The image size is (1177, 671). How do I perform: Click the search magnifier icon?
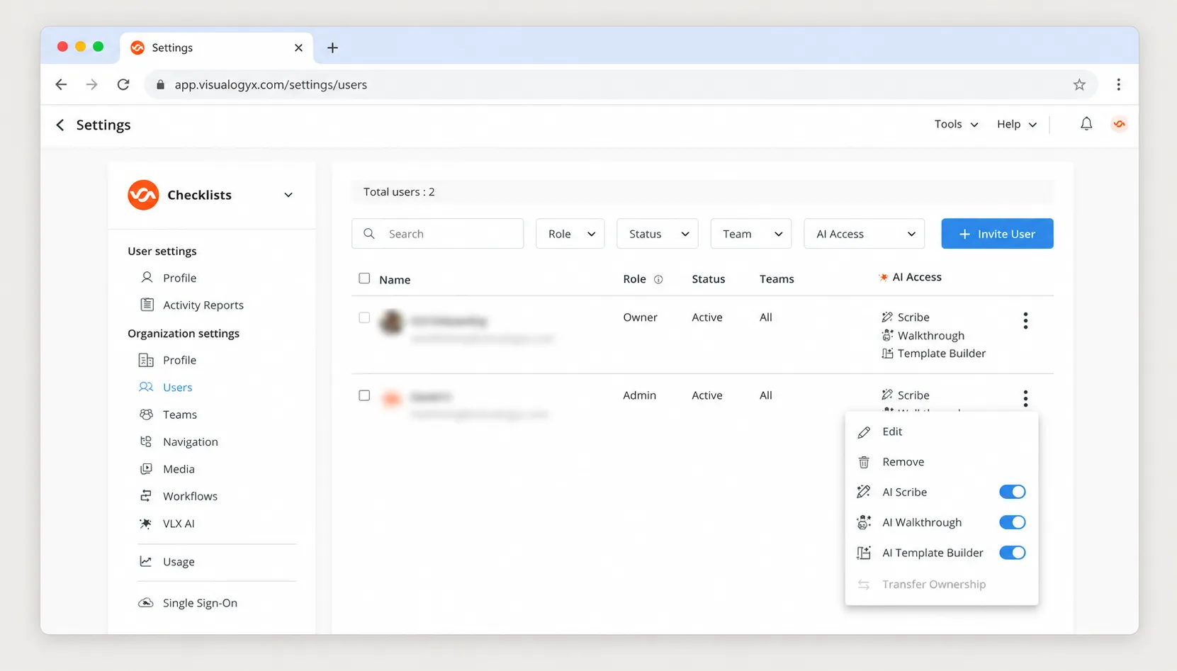click(x=369, y=234)
